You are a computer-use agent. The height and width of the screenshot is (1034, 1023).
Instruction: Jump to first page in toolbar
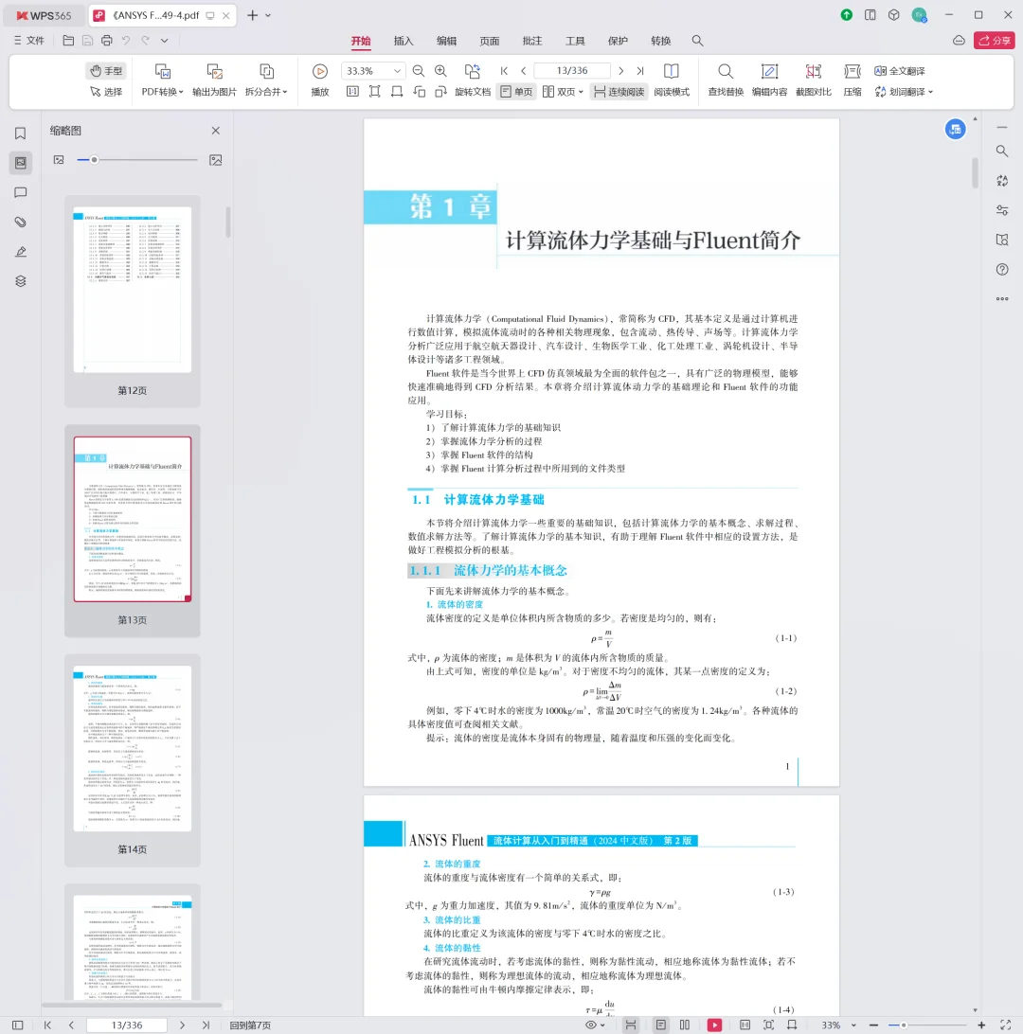point(504,71)
